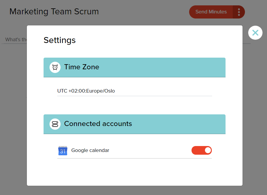Click the Google calendar label
267x195 pixels.
click(x=90, y=150)
